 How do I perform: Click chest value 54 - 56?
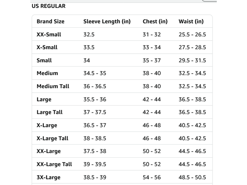point(152,177)
